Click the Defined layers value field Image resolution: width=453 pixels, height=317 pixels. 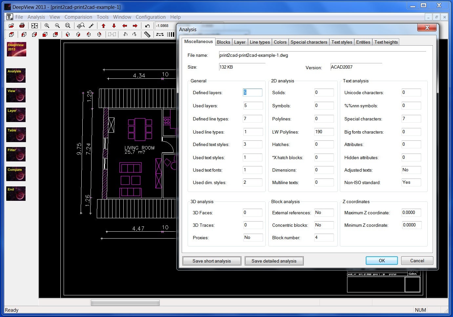252,93
